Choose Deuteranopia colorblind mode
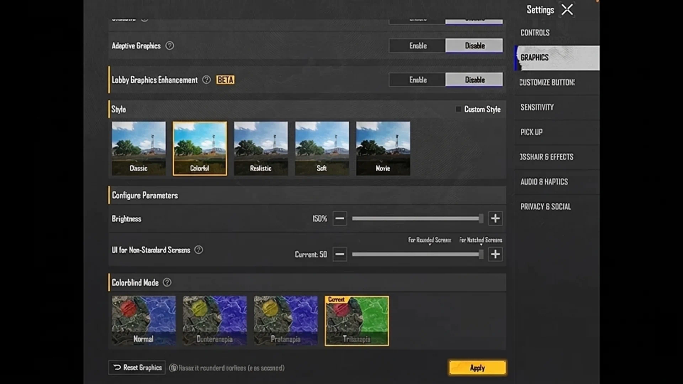This screenshot has width=683, height=384. click(x=215, y=321)
